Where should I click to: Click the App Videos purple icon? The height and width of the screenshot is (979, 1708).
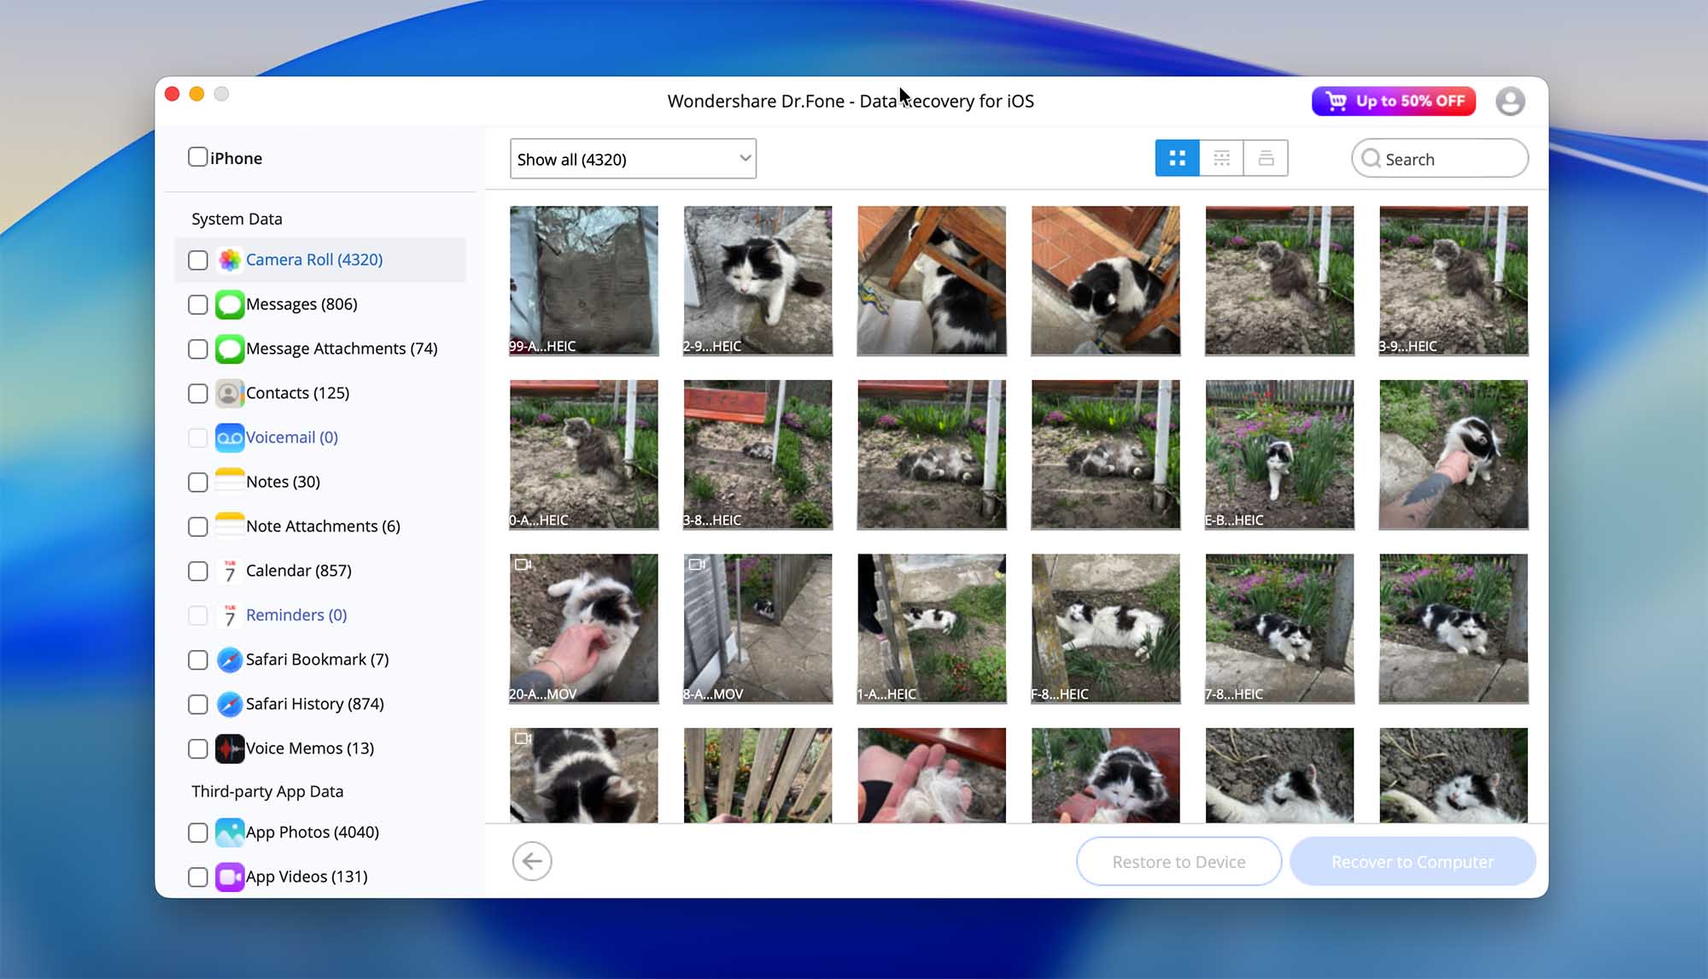coord(229,876)
